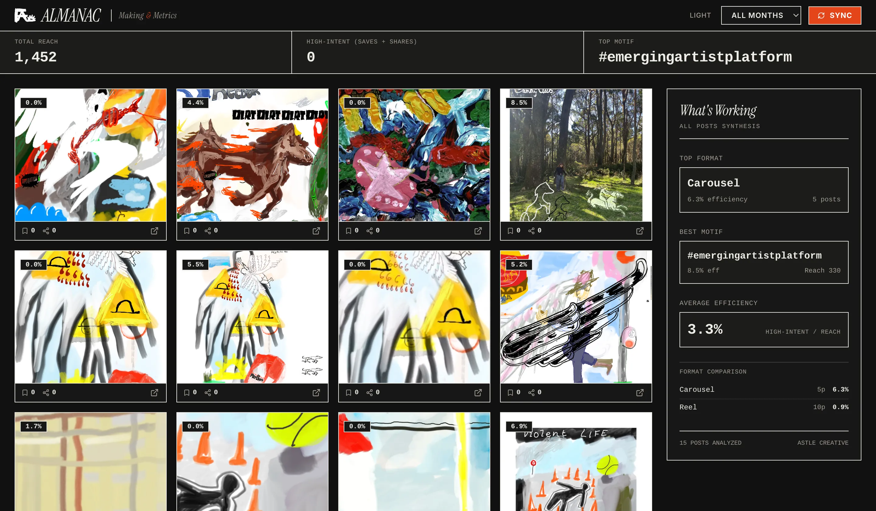Click the High-Intent saves + shares value
Screen dimensions: 876x511
(x=311, y=57)
